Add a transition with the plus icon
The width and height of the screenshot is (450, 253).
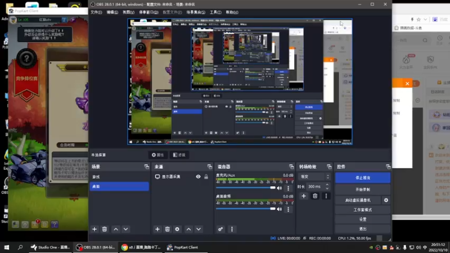pyautogui.click(x=304, y=196)
